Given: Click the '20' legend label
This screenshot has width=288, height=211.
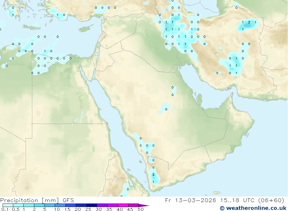Looking at the screenshot, I should pyautogui.click(x=78, y=209).
